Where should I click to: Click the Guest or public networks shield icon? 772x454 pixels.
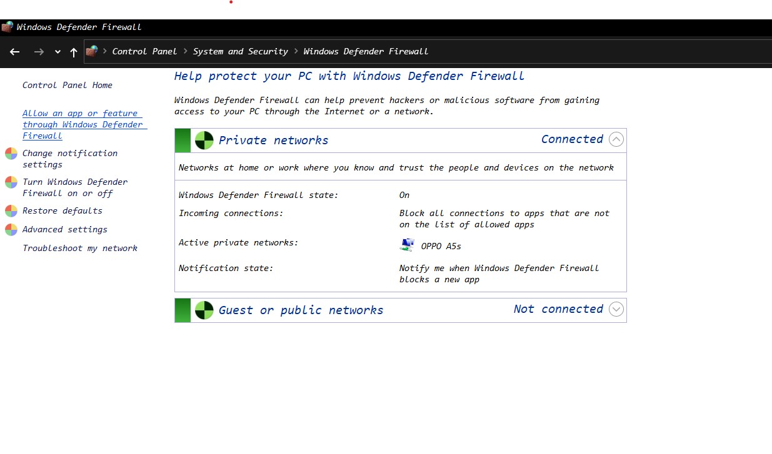click(204, 310)
